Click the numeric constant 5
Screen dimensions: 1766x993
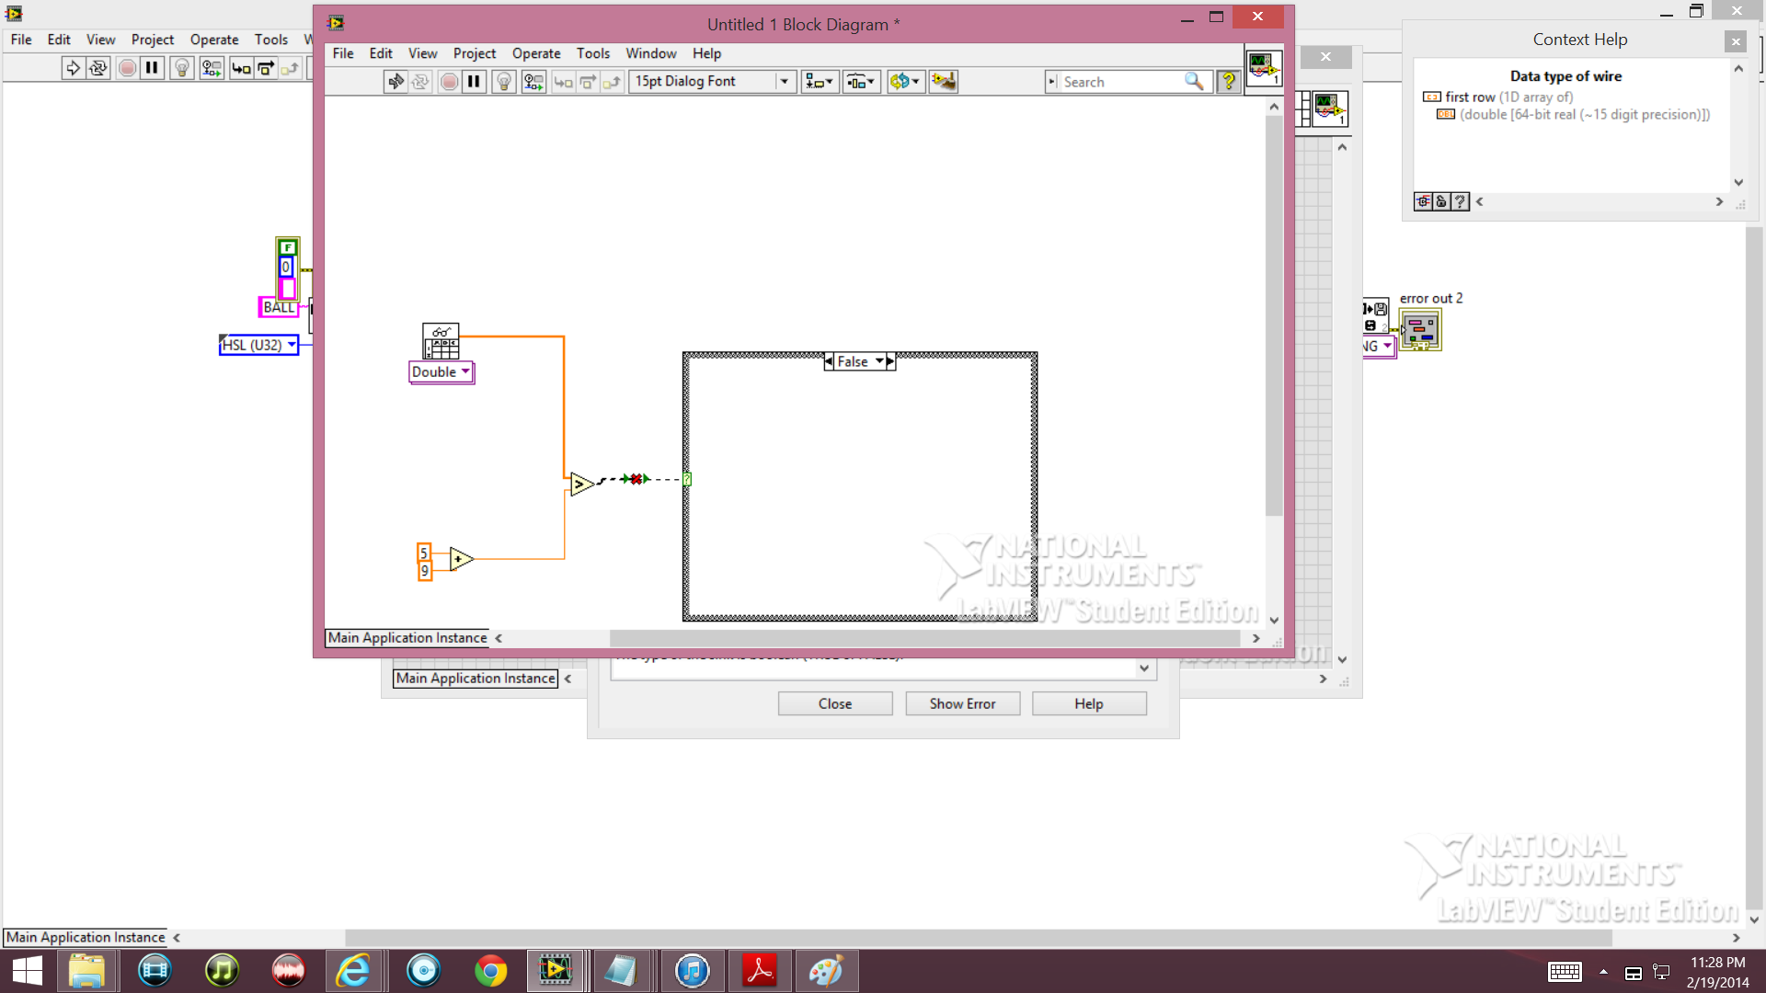(x=424, y=552)
